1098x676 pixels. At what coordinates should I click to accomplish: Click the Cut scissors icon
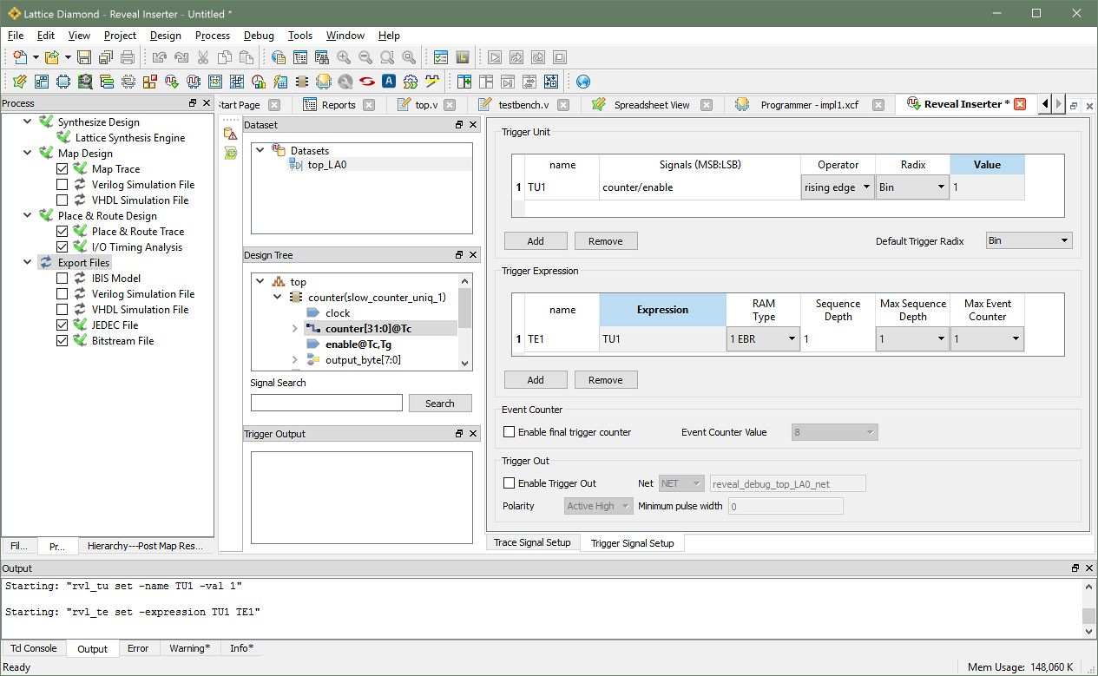[203, 57]
